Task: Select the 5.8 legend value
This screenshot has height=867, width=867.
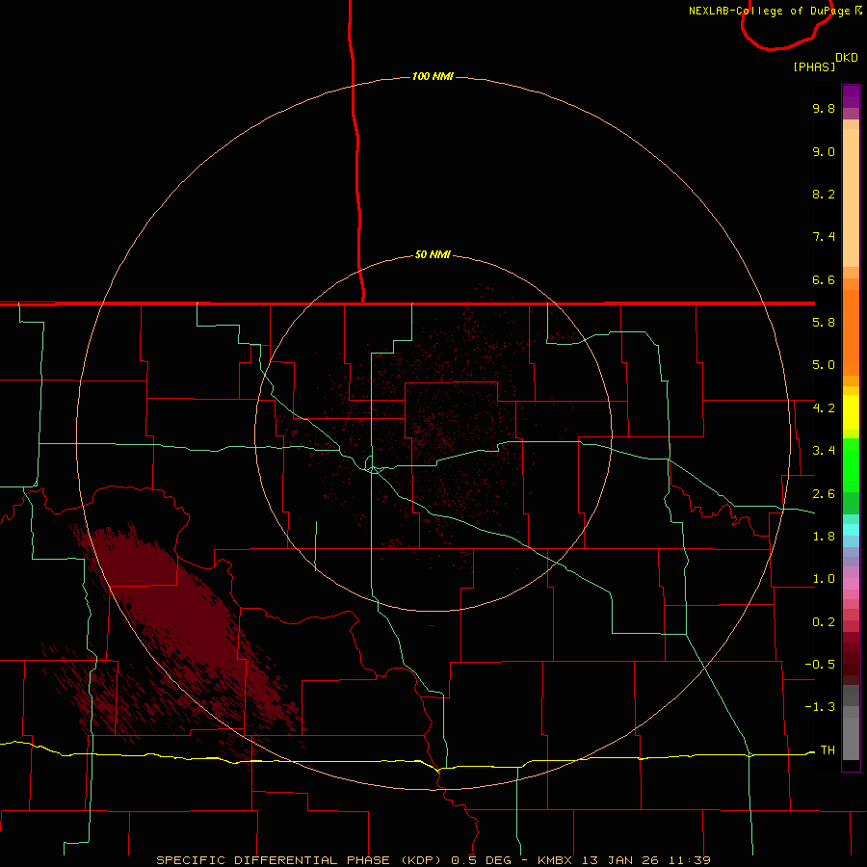Action: (824, 323)
